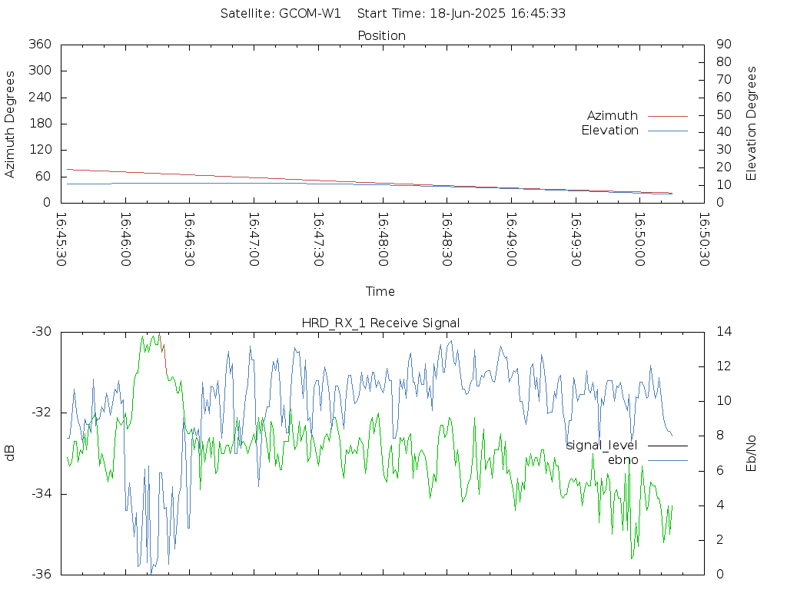Click the 16:50:00 time tick label
This screenshot has width=787, height=590.
point(639,240)
